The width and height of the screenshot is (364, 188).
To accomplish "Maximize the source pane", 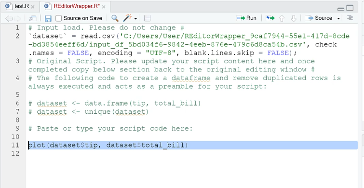I will 350,8.
